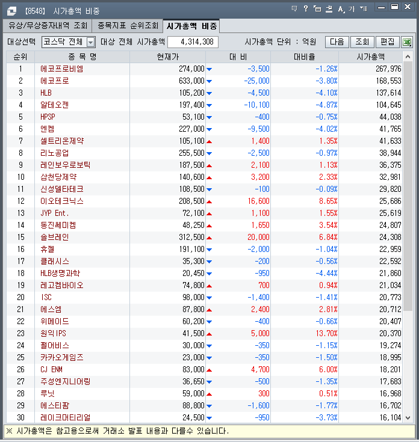The width and height of the screenshot is (419, 442).
Task: Click the 조회 button
Action: click(x=362, y=42)
